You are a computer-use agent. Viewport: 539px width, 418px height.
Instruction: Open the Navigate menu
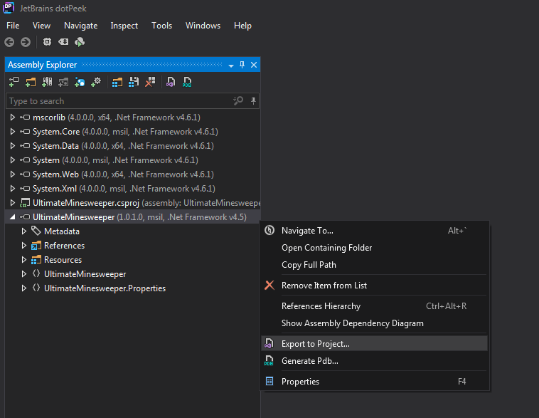pyautogui.click(x=81, y=26)
